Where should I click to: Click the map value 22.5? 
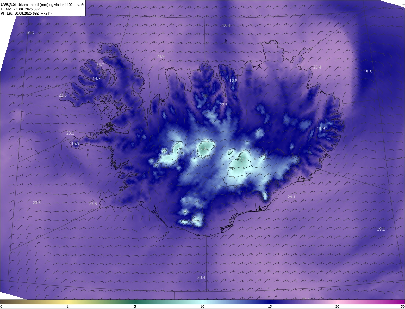[224, 105]
